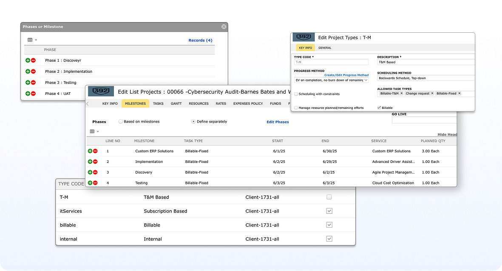Uncheck the itServices row checkbox
Image resolution: width=502 pixels, height=271 pixels.
[x=329, y=211]
